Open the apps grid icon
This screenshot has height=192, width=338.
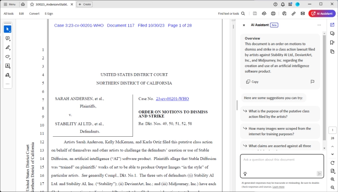click(290, 4)
